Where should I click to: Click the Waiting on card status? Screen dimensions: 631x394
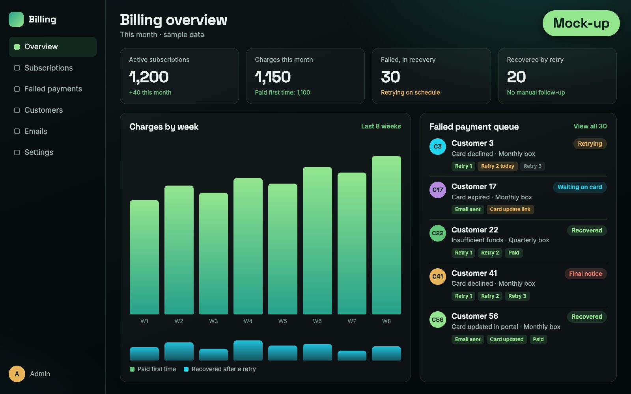click(580, 187)
